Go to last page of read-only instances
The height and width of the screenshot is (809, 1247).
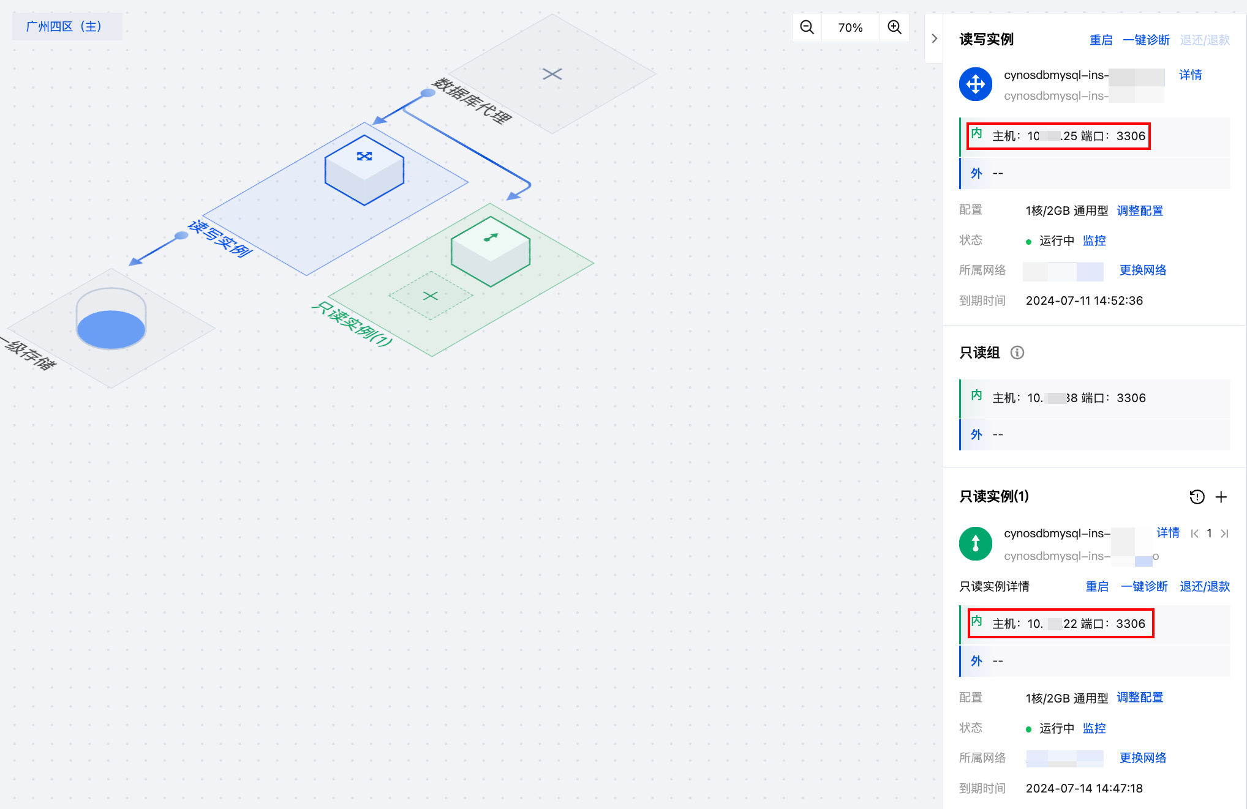click(x=1224, y=534)
